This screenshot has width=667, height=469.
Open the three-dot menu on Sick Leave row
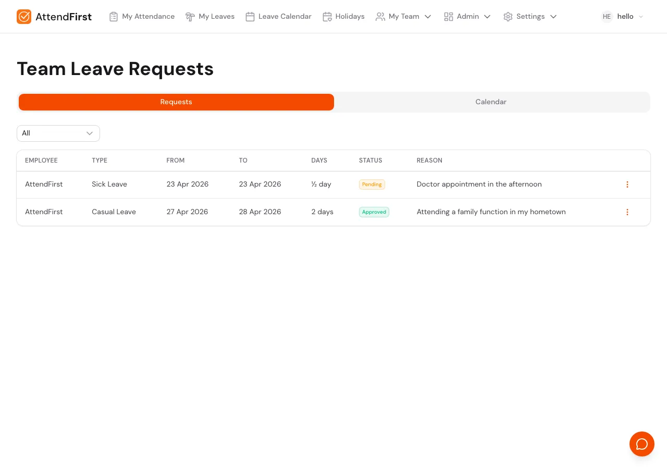(x=627, y=184)
